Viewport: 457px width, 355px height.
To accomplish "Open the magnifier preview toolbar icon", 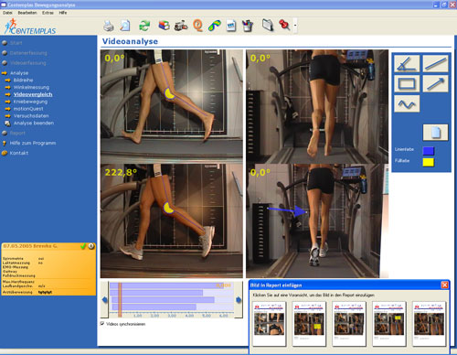I will [125, 26].
